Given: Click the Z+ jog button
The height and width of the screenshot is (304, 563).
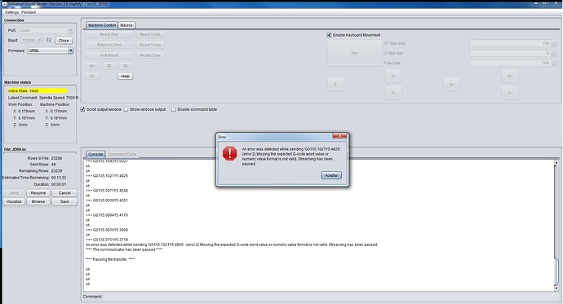Looking at the screenshot, I should 509,76.
